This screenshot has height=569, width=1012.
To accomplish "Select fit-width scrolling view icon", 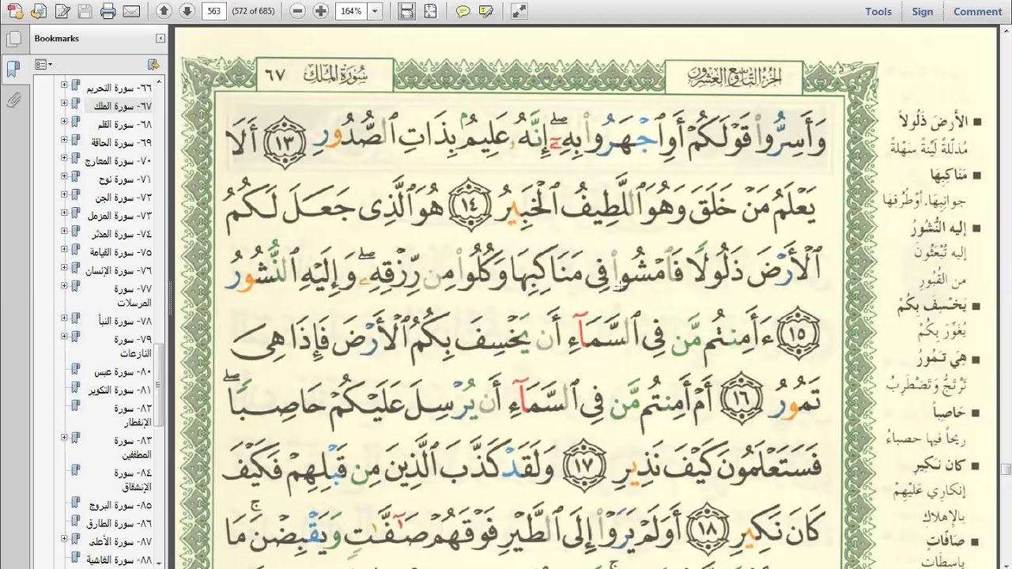I will tap(406, 11).
